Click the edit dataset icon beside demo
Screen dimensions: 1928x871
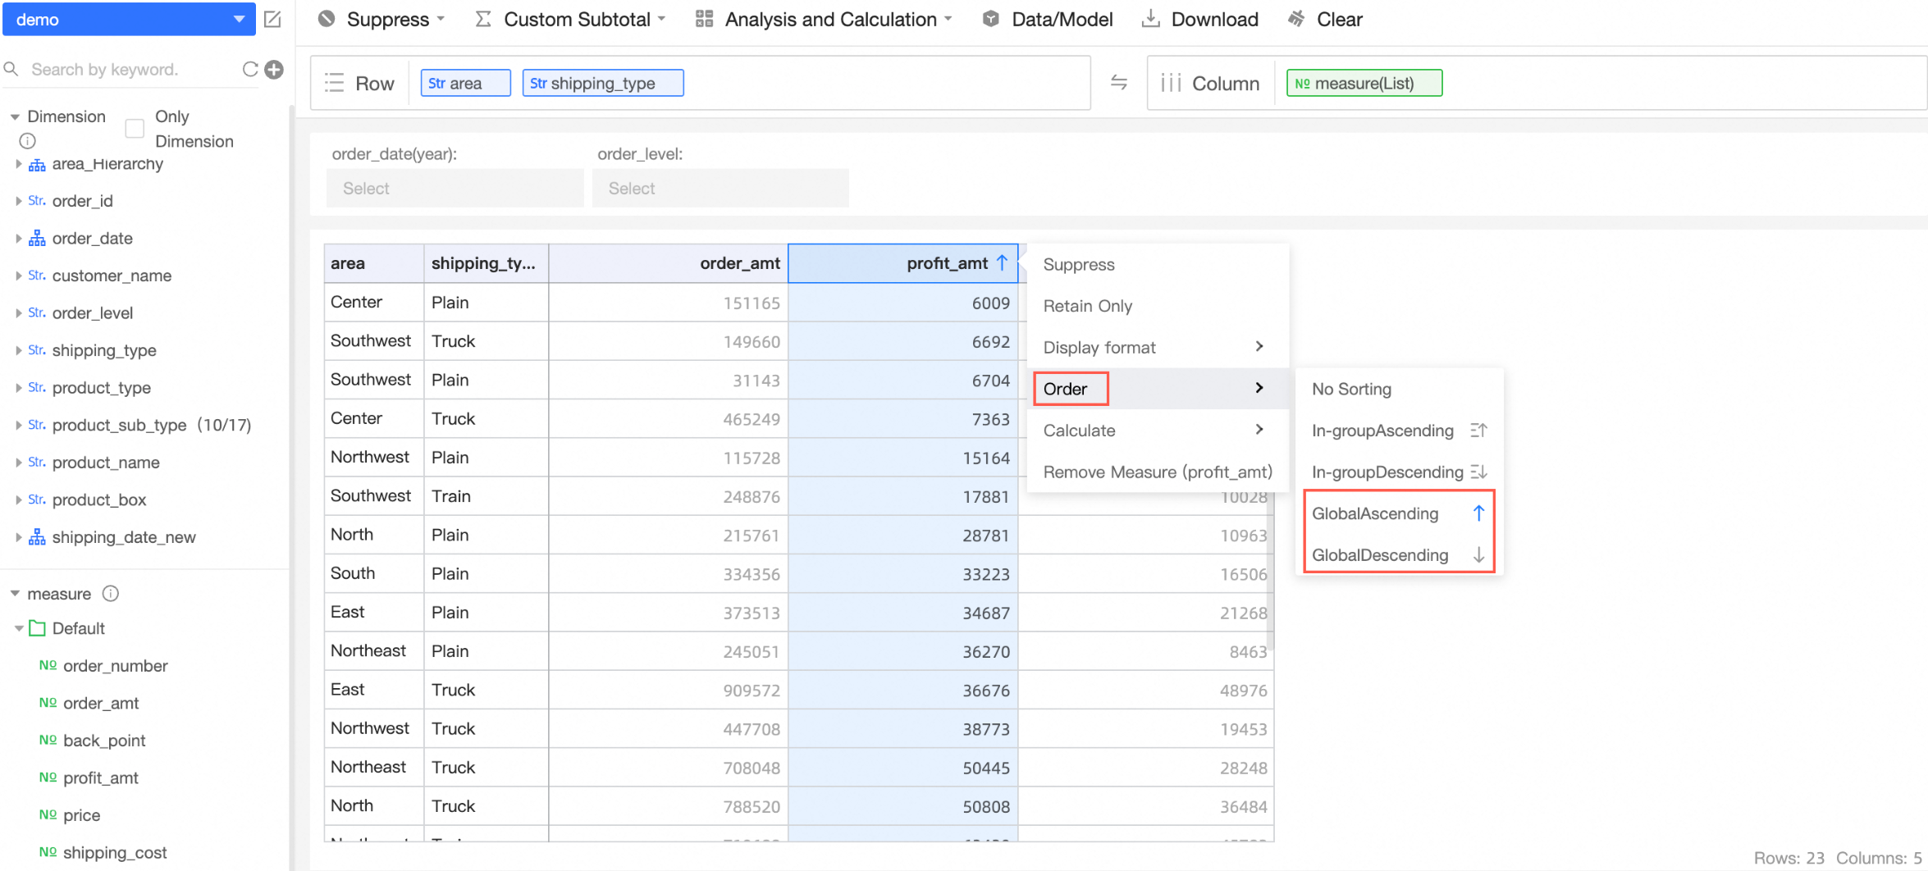point(272,19)
